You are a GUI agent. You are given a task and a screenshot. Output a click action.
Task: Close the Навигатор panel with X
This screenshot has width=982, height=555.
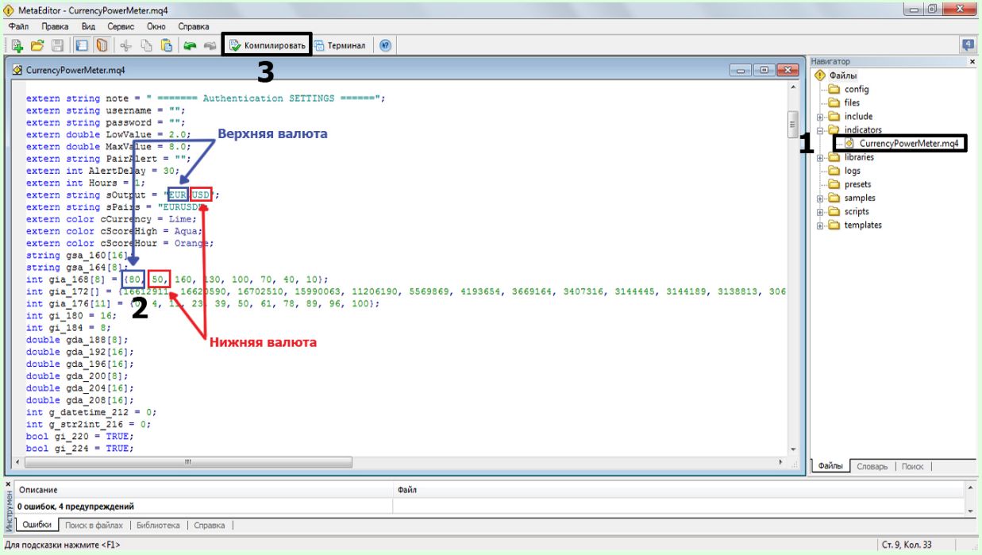coord(972,61)
